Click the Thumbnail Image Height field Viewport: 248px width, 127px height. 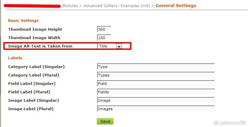tap(104, 29)
